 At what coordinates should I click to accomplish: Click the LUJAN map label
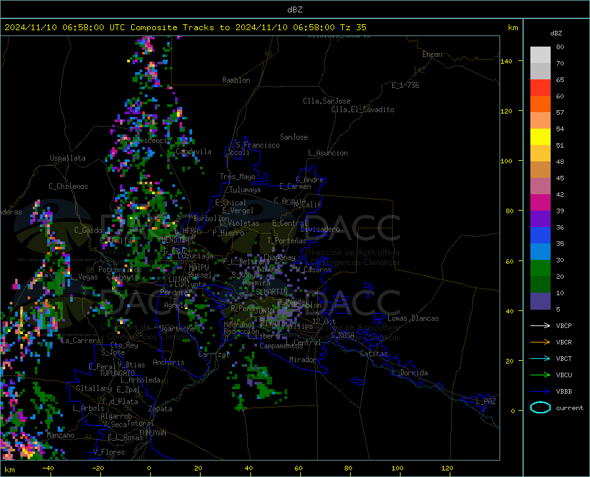coord(178,280)
